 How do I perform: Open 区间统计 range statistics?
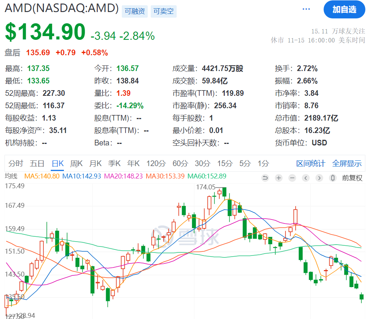310,163
